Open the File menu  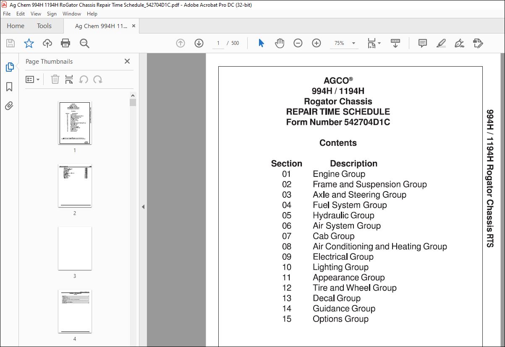pos(7,14)
